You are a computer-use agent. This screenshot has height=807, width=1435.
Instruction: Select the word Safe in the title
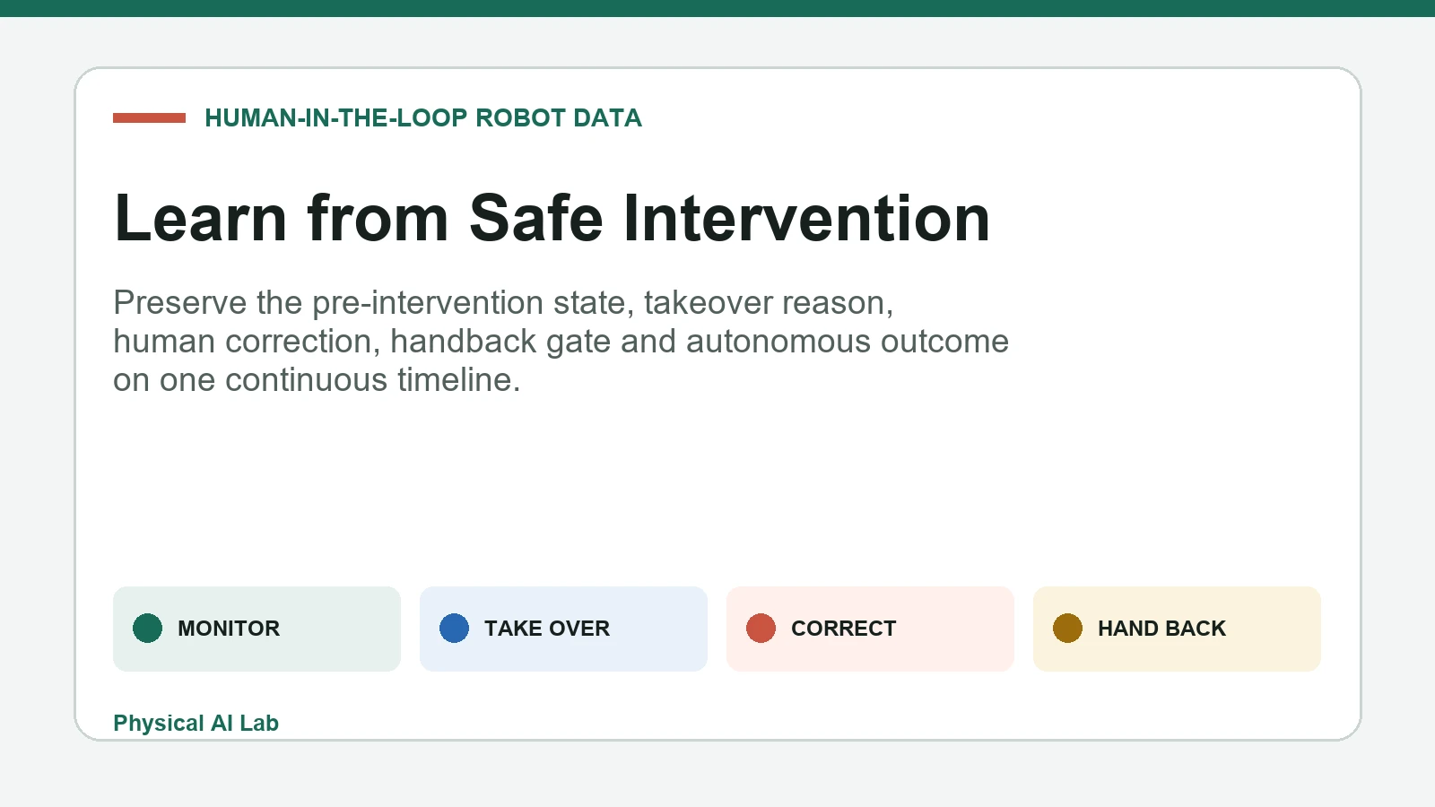tap(536, 218)
